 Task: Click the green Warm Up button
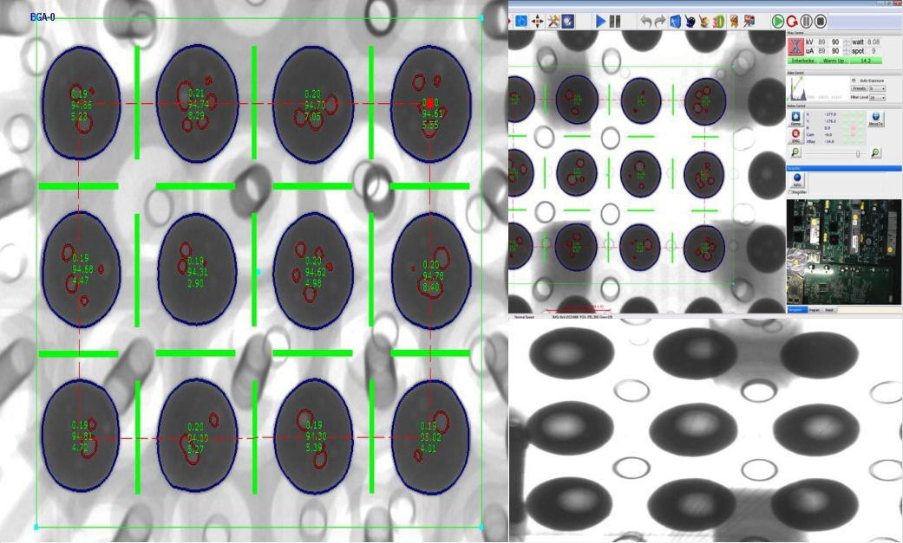click(x=834, y=61)
